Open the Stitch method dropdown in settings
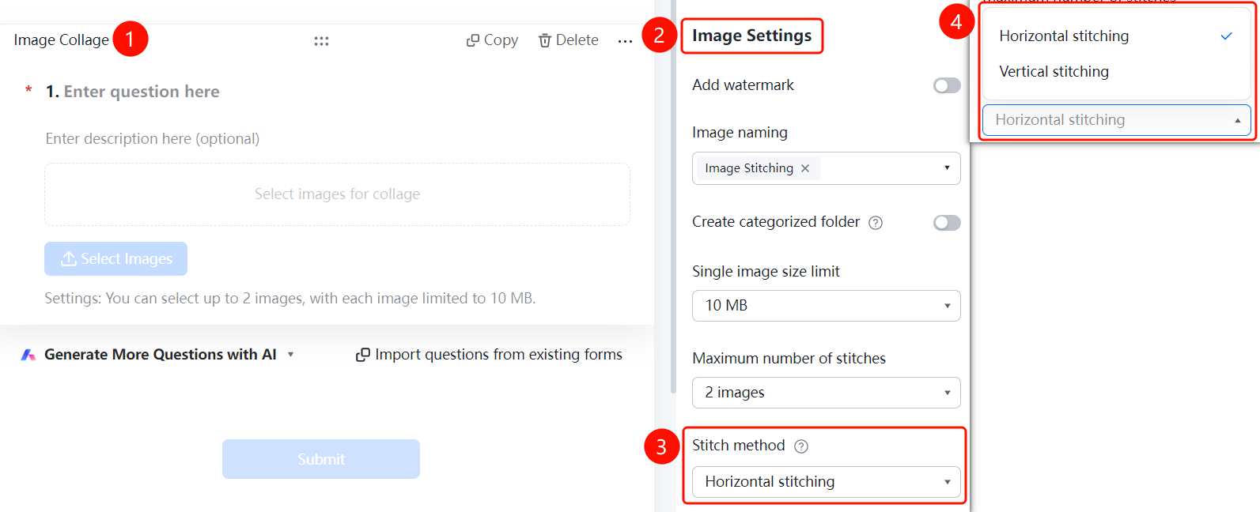Screen dimensions: 1260x512 click(827, 482)
